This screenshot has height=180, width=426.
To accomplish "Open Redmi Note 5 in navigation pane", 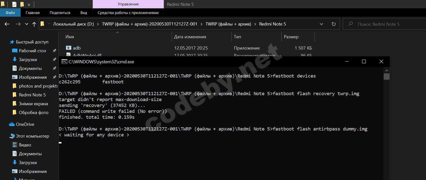I will click(x=32, y=95).
